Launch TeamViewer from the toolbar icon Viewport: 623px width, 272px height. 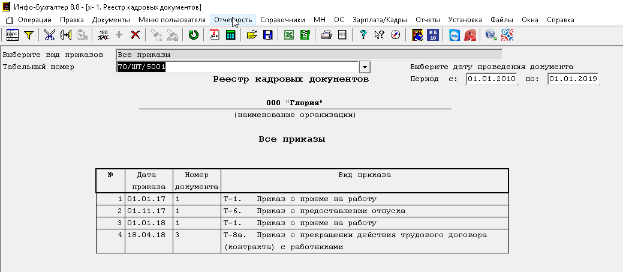click(454, 35)
